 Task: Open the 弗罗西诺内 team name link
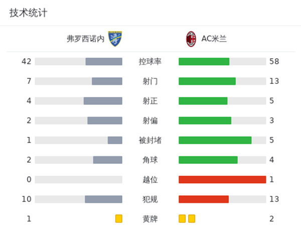[85, 39]
